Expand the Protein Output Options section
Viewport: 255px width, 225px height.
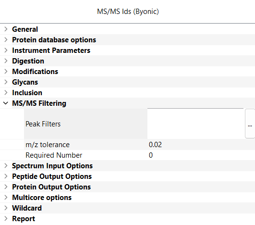click(6, 187)
